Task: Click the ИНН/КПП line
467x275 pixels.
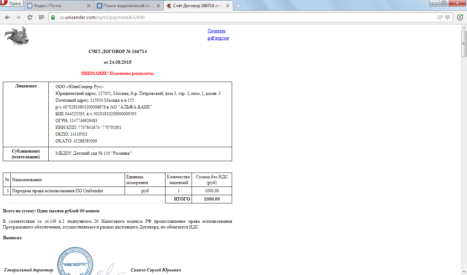Action: 88,127
